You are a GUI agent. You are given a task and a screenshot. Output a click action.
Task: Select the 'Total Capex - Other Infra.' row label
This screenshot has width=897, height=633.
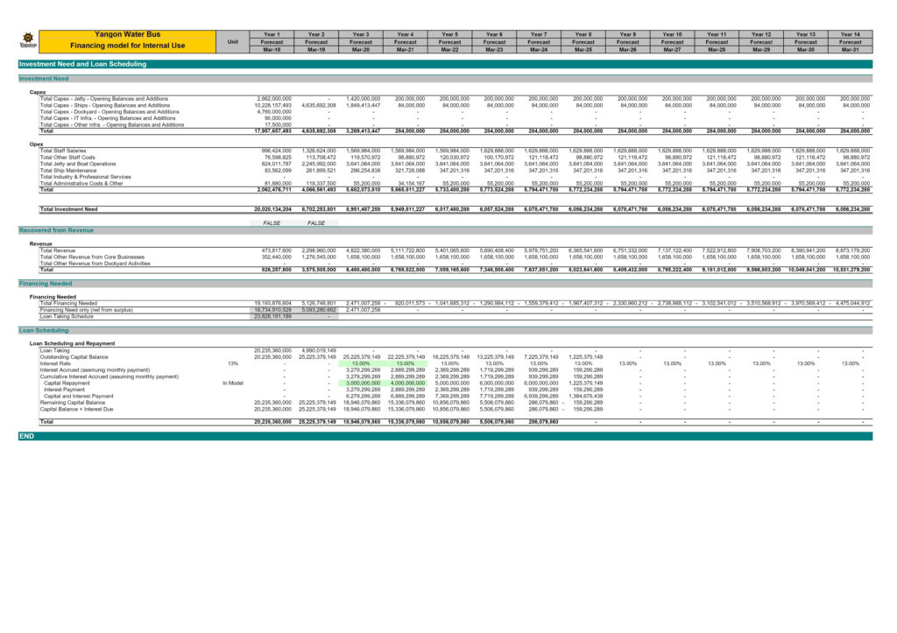[x=112, y=124]
